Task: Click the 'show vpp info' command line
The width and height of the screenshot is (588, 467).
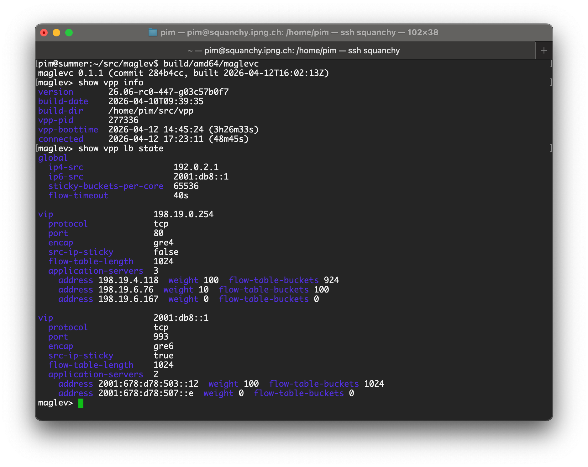Action: [111, 83]
